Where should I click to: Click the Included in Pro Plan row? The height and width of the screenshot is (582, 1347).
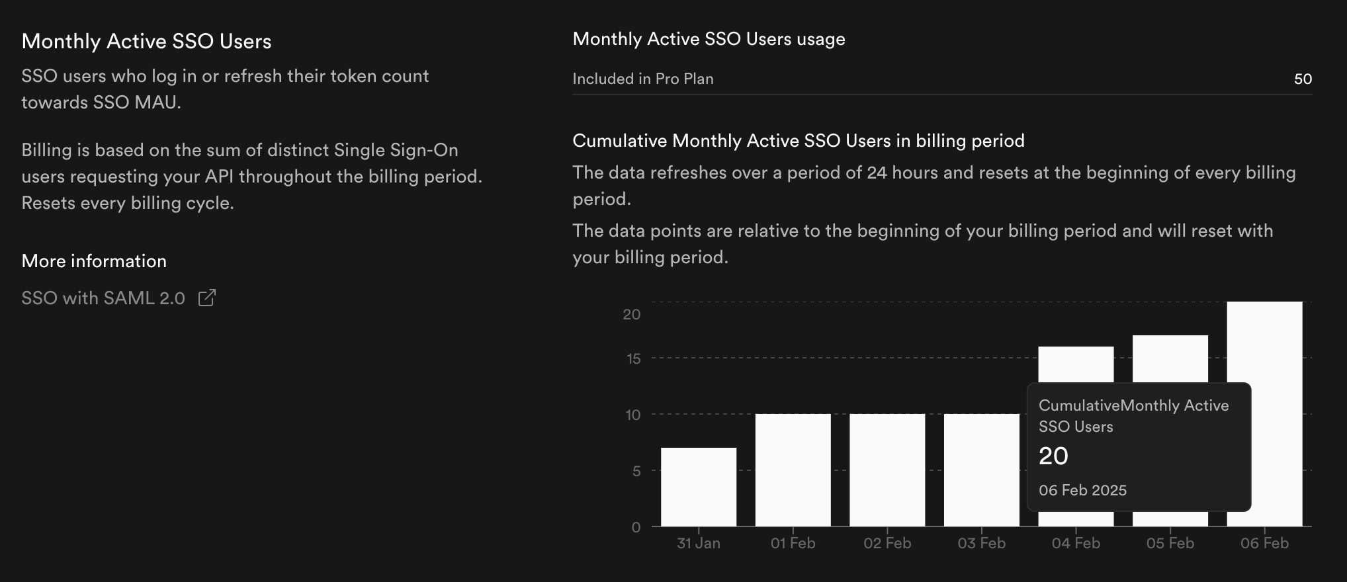coord(942,79)
